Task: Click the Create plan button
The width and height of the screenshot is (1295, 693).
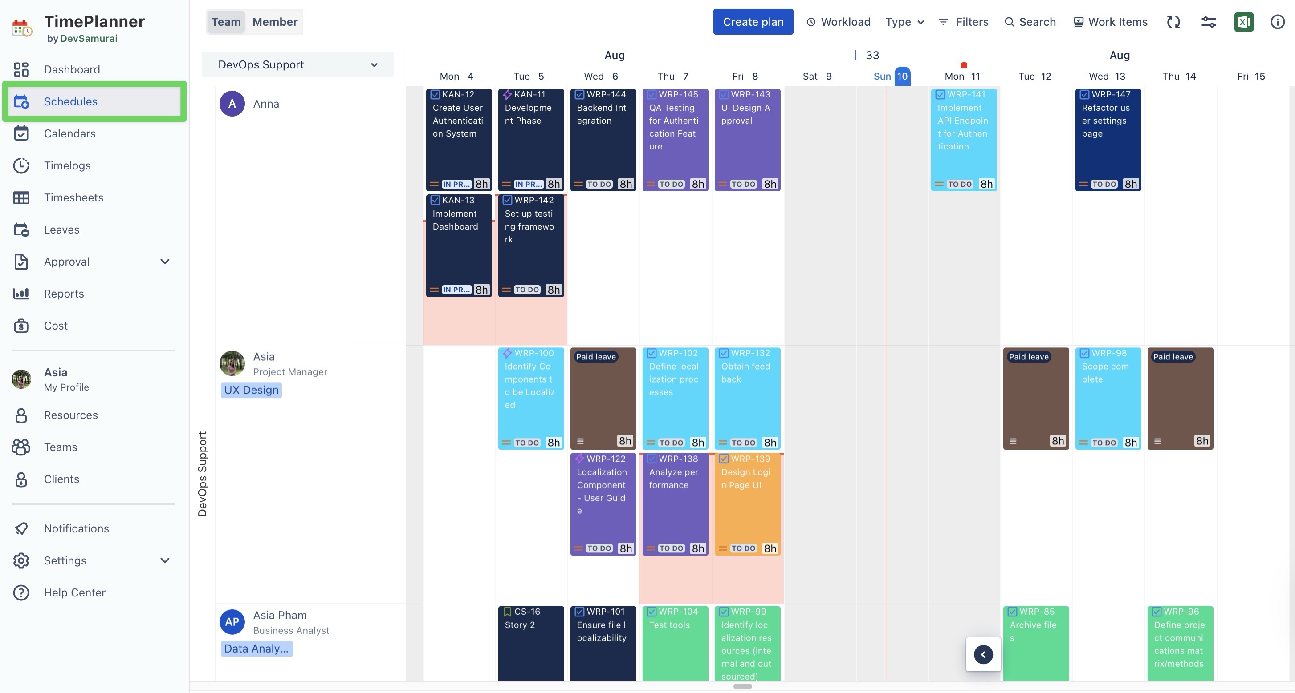Action: tap(753, 22)
